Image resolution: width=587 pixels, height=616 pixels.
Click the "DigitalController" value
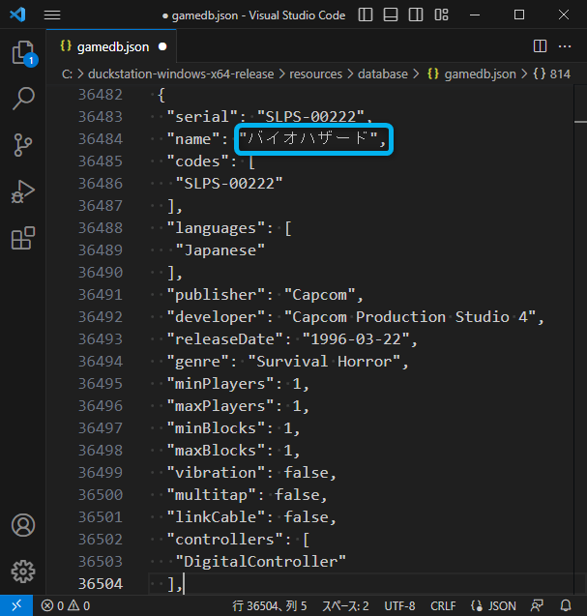coord(261,562)
